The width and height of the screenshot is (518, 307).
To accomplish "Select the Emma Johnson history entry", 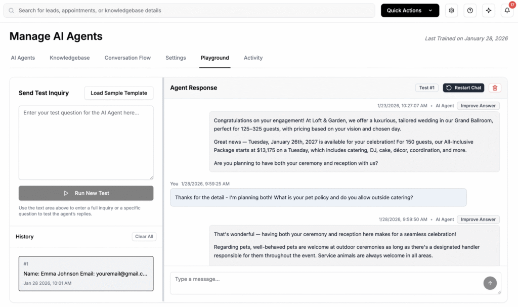I will 86,274.
